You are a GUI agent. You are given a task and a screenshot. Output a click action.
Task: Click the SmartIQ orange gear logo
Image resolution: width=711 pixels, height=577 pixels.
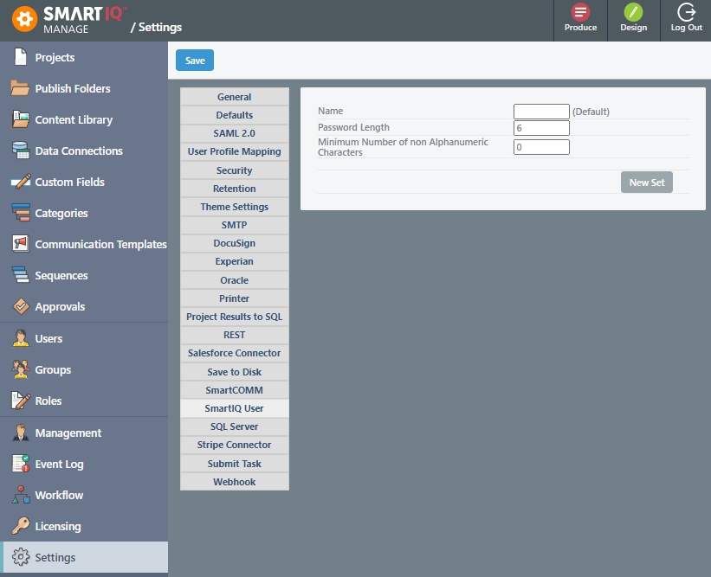[x=24, y=19]
